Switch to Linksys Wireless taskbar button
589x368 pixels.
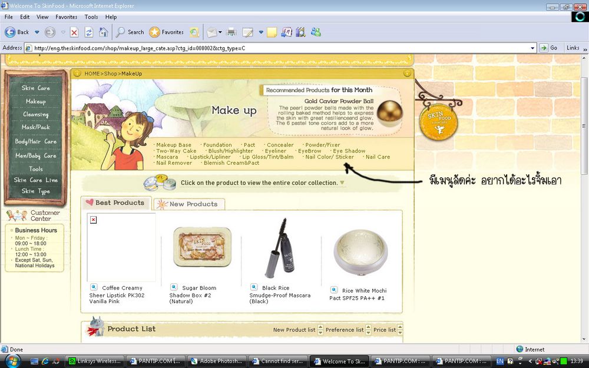pos(95,362)
